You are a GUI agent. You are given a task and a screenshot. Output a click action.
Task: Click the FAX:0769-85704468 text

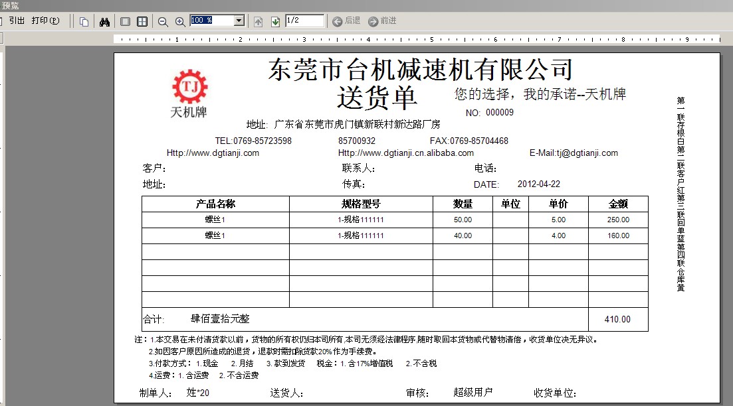pyautogui.click(x=469, y=141)
